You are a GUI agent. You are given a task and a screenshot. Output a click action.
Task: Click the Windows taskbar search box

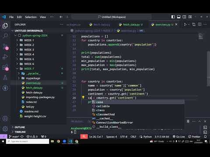click(x=28, y=141)
